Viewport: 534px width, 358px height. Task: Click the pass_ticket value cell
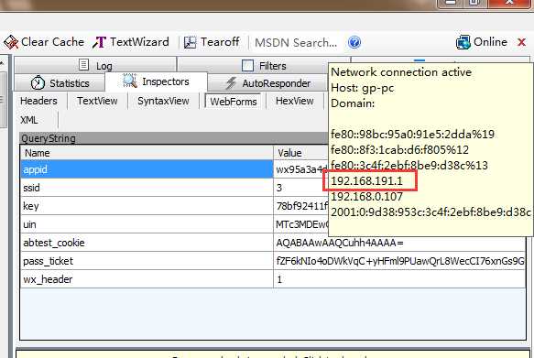click(400, 261)
